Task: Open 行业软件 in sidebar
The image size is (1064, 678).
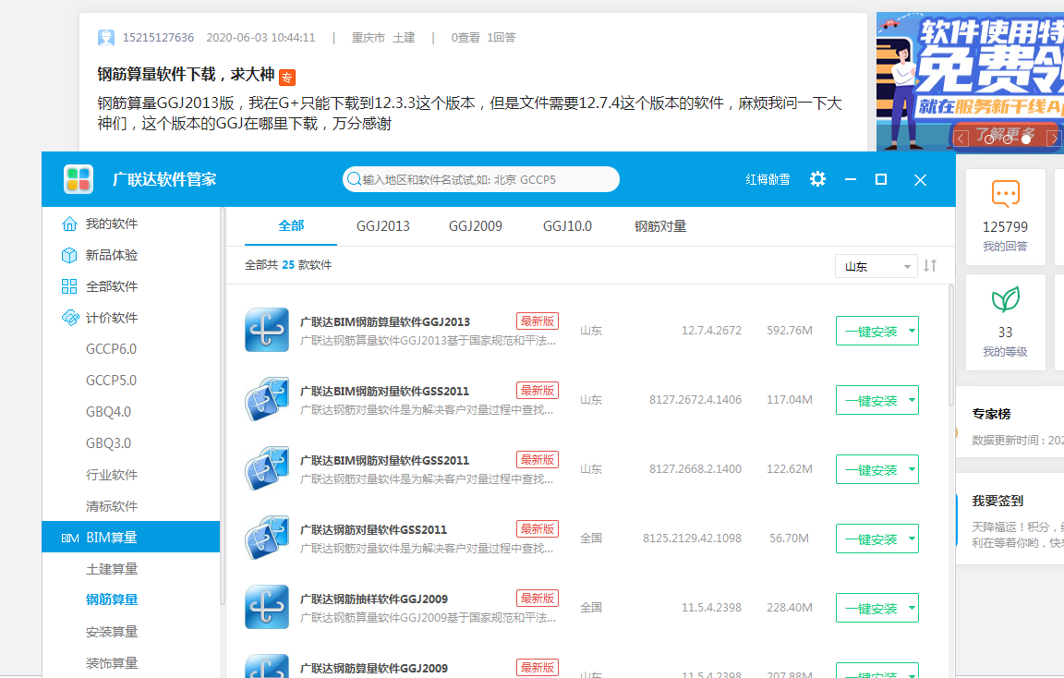Action: [x=112, y=475]
